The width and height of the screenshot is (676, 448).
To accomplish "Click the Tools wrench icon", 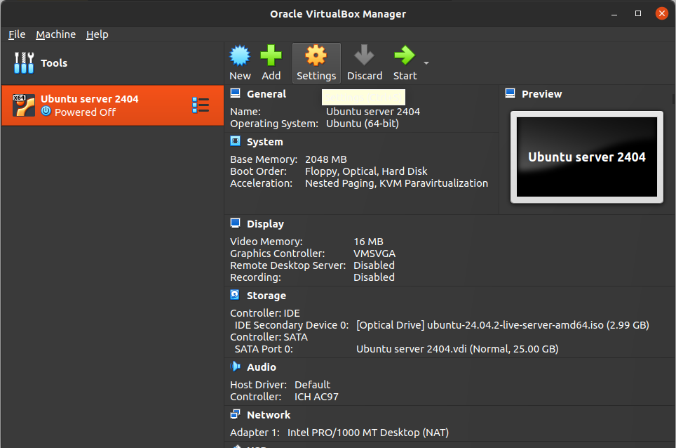I will pyautogui.click(x=24, y=63).
